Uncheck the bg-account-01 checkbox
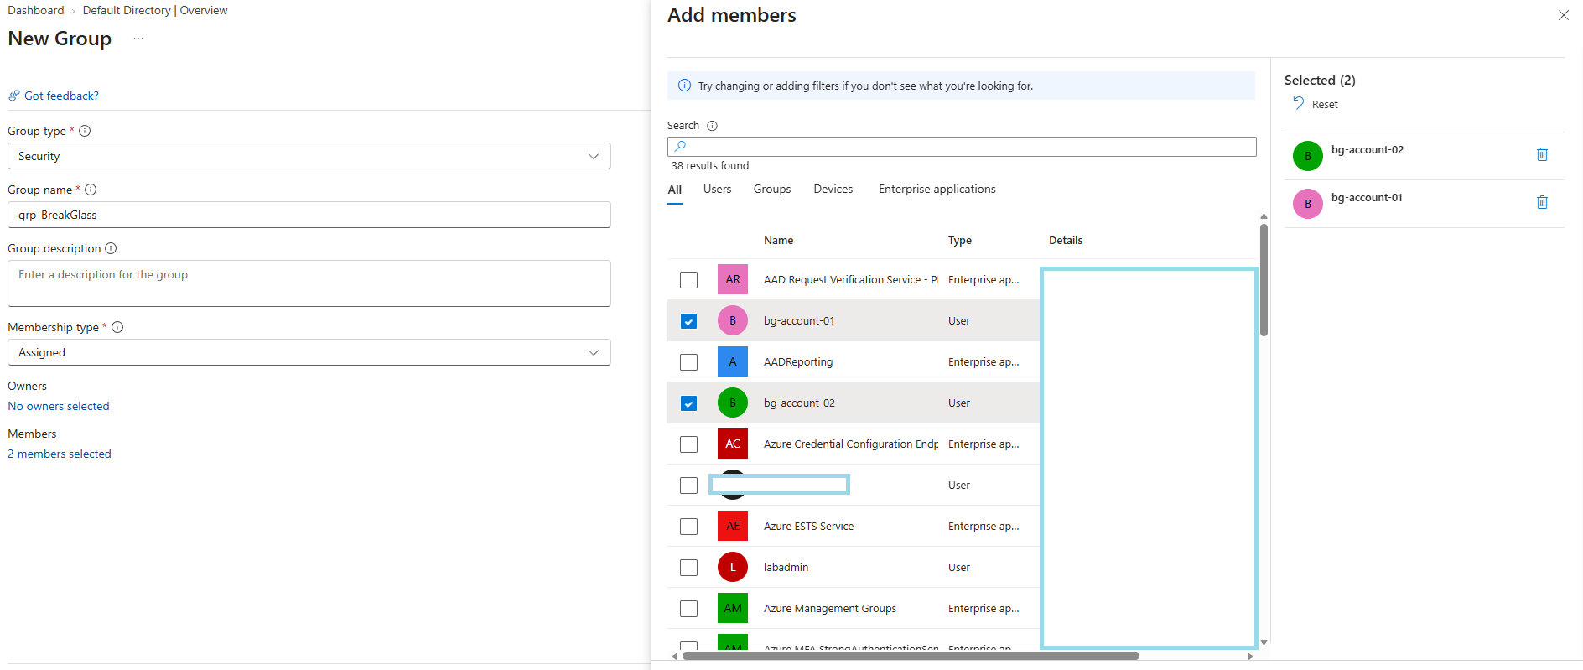The image size is (1583, 670). pyautogui.click(x=688, y=320)
